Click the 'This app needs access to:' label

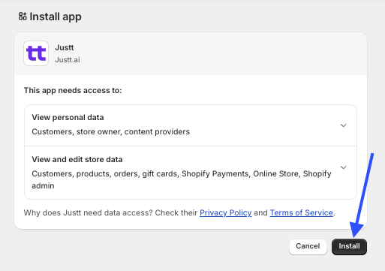[x=73, y=90]
